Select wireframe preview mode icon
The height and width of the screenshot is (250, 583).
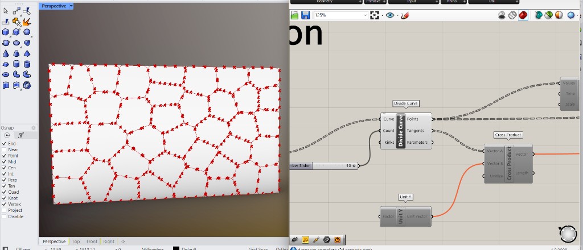[512, 15]
